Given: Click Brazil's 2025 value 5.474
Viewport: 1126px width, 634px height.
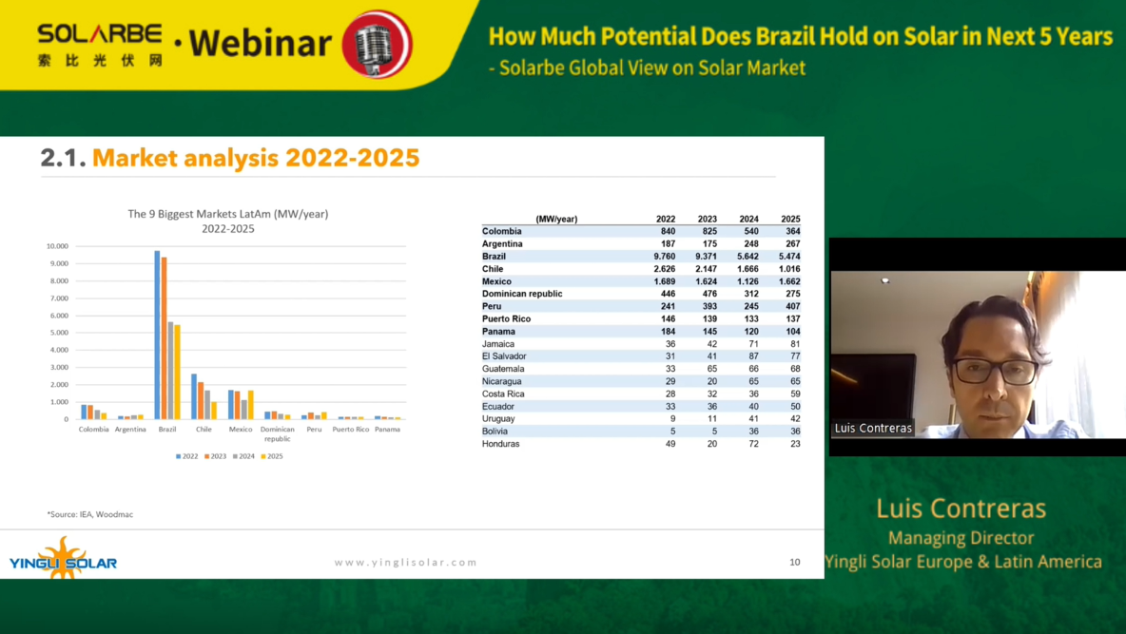Looking at the screenshot, I should coord(789,257).
